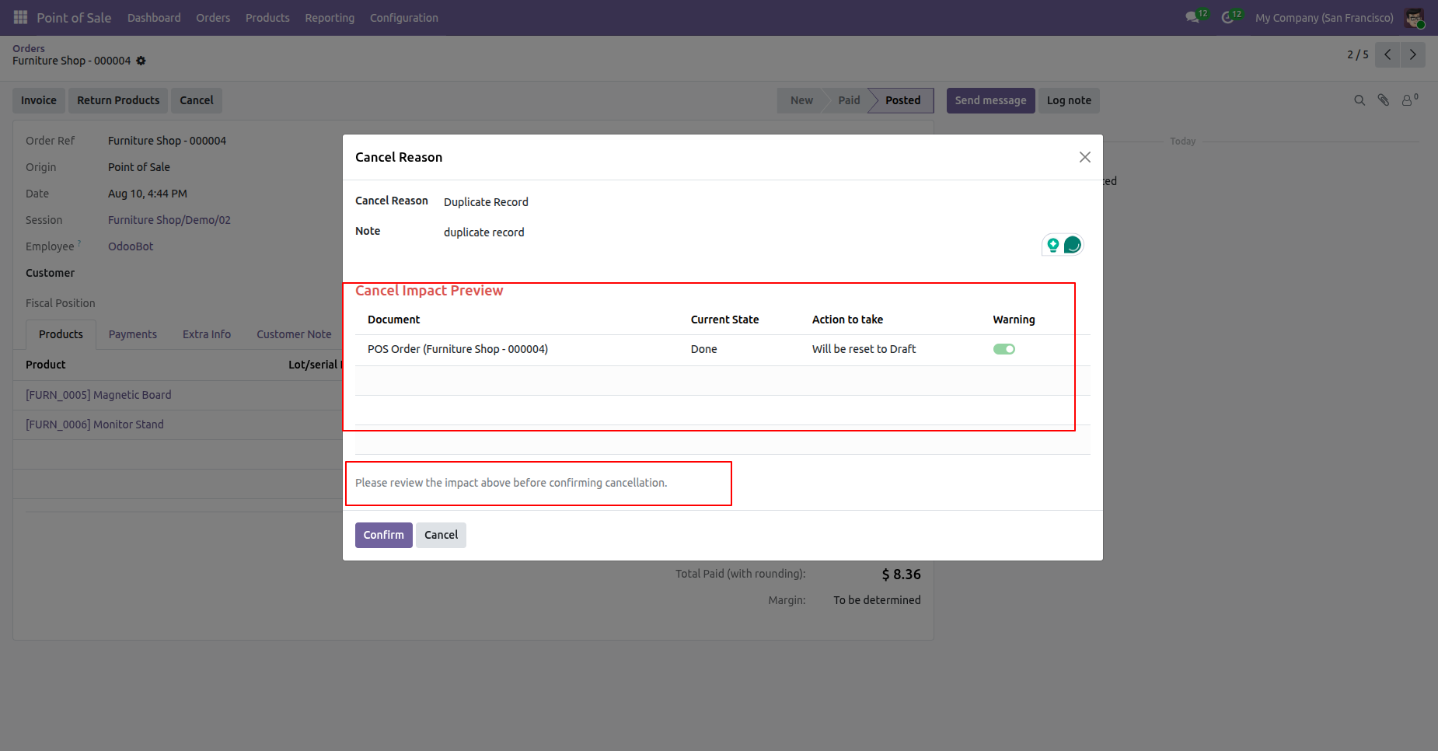The width and height of the screenshot is (1438, 751).
Task: Confirm the order cancellation
Action: [384, 535]
